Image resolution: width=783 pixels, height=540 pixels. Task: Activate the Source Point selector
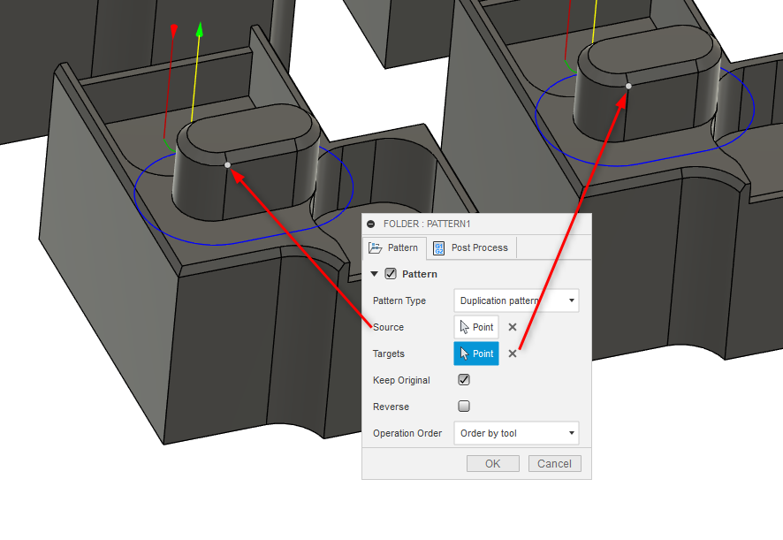click(x=476, y=326)
